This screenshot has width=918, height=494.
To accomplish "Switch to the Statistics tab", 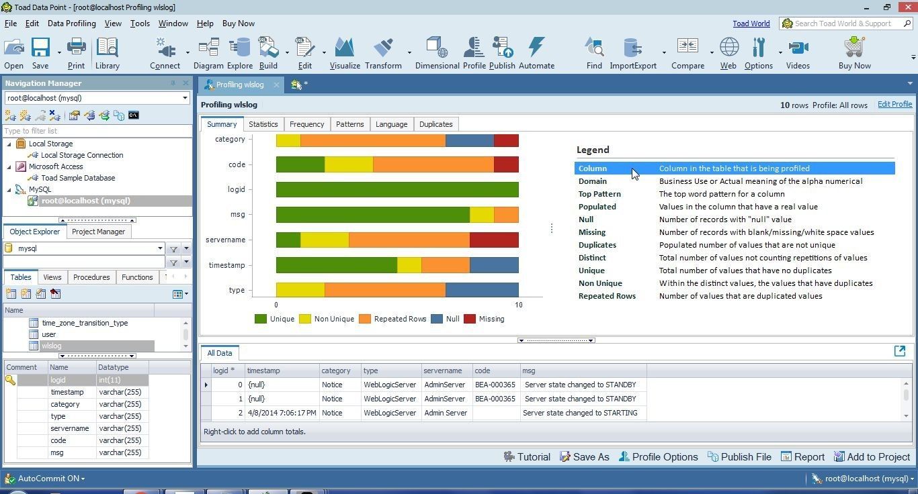I will [x=263, y=124].
